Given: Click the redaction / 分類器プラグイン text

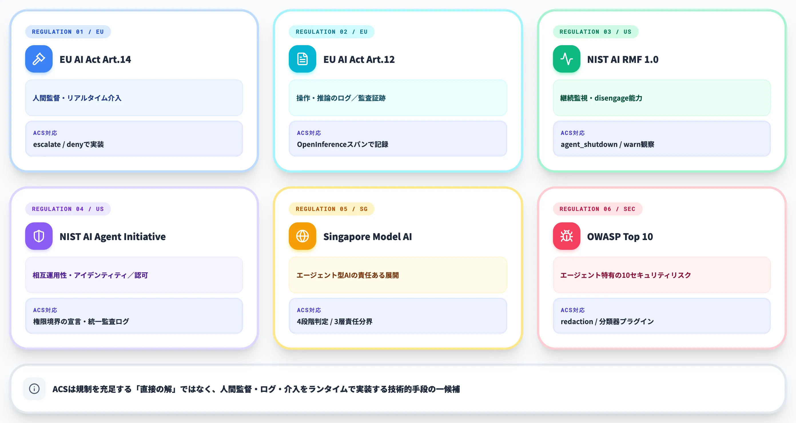Looking at the screenshot, I should tap(607, 321).
